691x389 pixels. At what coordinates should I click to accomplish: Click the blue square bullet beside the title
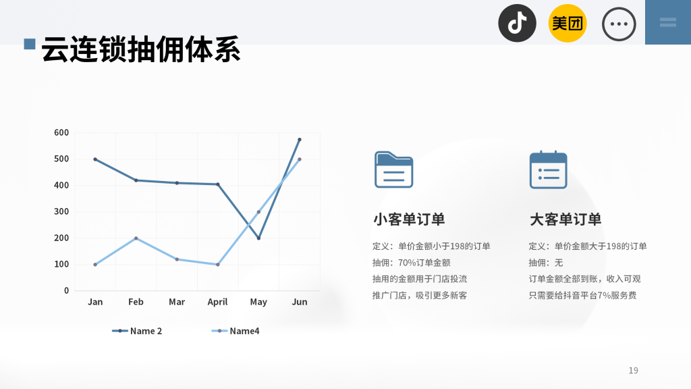click(28, 45)
